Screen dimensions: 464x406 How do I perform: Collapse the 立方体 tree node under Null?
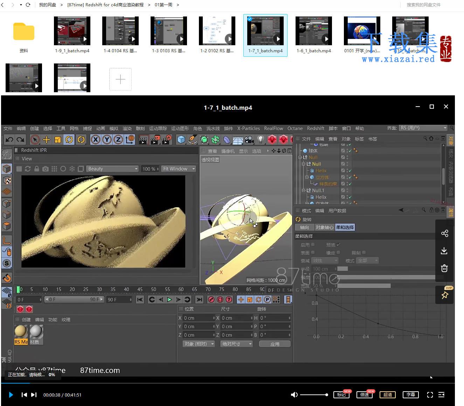[307, 177]
